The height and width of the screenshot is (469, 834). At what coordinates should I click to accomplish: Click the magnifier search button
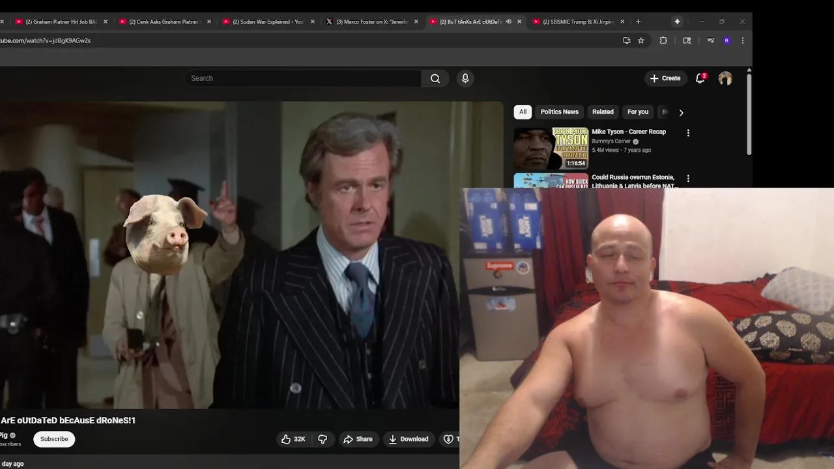[435, 78]
